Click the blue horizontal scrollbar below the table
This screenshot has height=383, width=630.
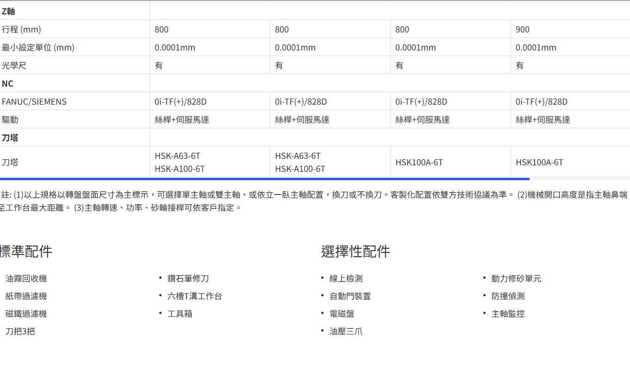(x=264, y=178)
